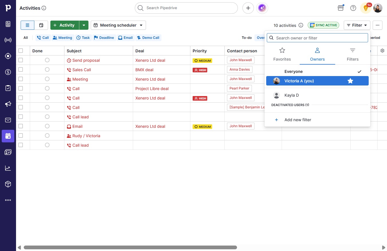387x251 pixels.
Task: Open Campaigns megaphone icon in sidebar
Action: (x=8, y=104)
